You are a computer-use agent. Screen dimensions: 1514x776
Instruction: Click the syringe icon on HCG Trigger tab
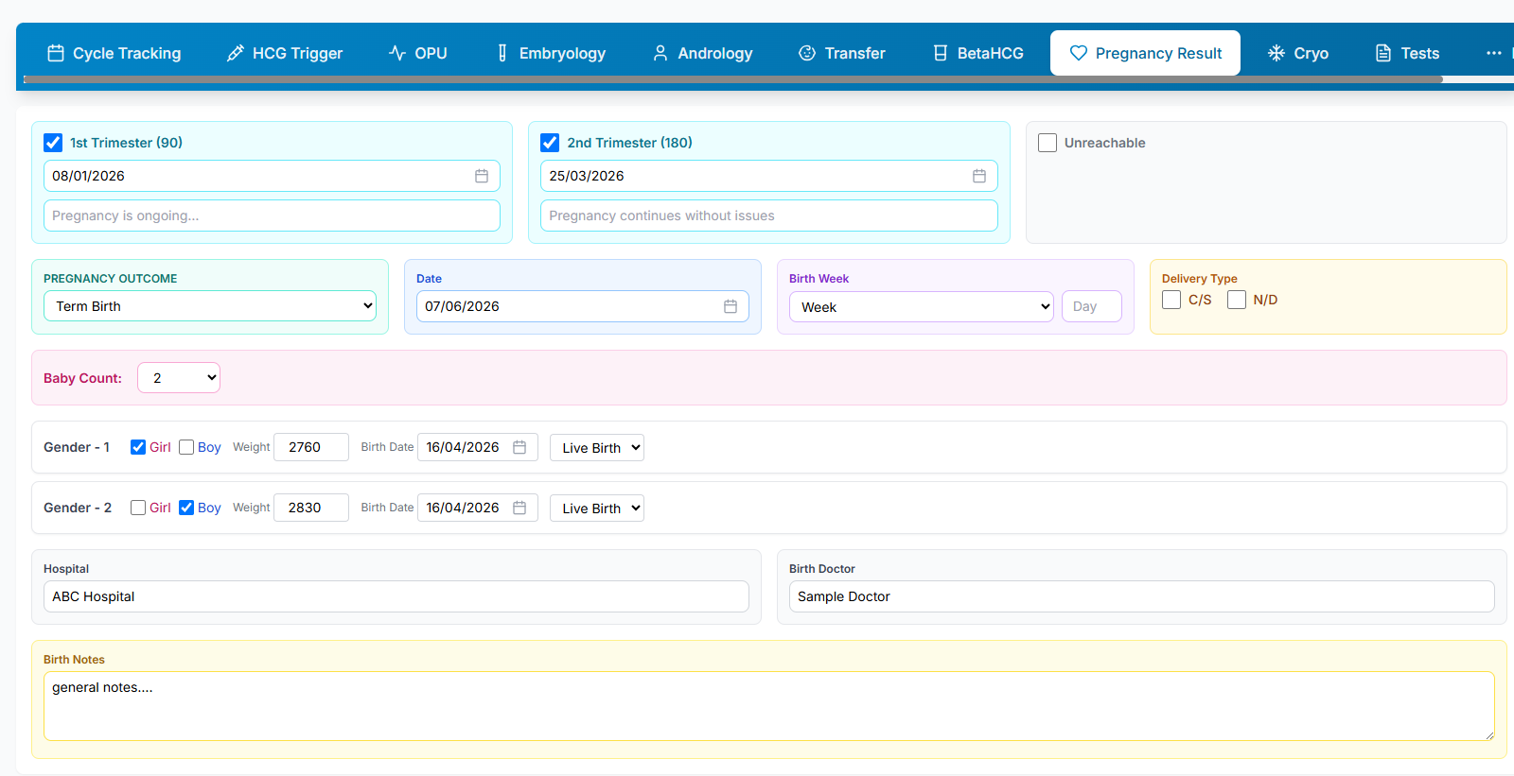coord(236,53)
